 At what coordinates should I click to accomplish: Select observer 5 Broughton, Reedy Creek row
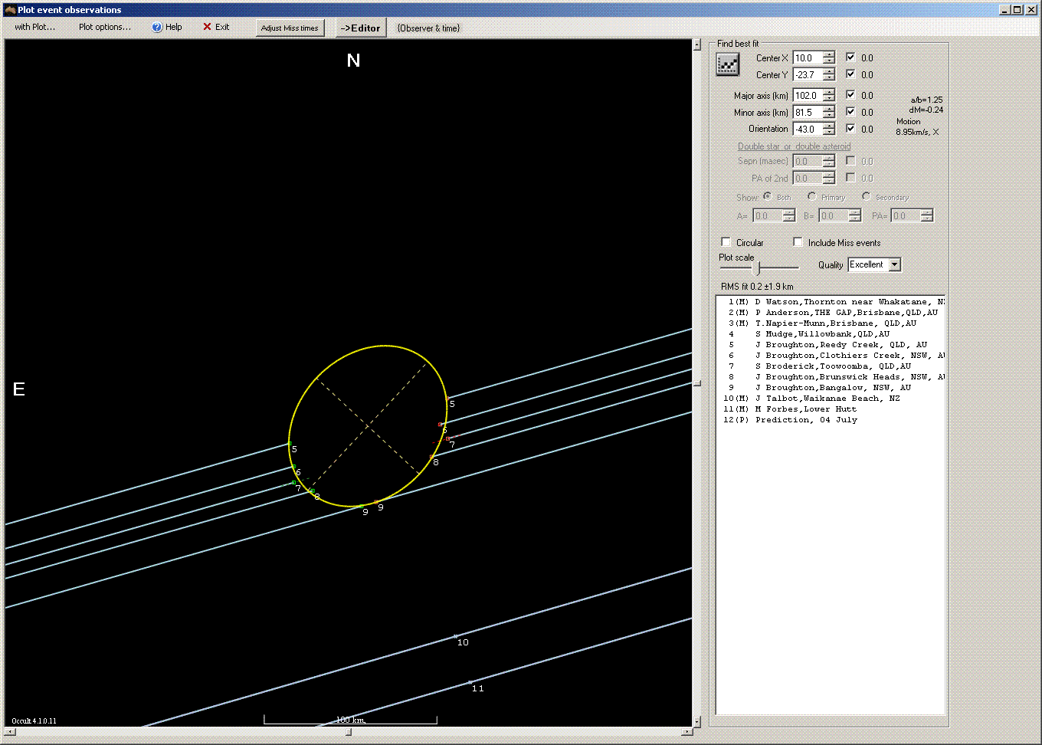831,345
